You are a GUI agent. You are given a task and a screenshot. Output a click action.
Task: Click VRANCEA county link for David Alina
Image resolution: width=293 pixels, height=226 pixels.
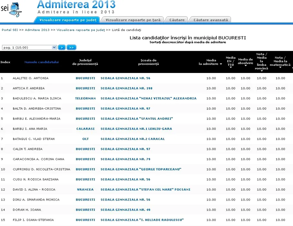point(85,190)
